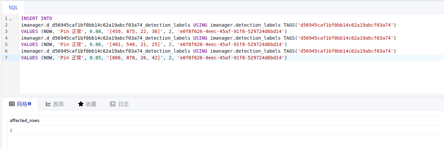Click the blue info badge beside 网格

(29, 104)
